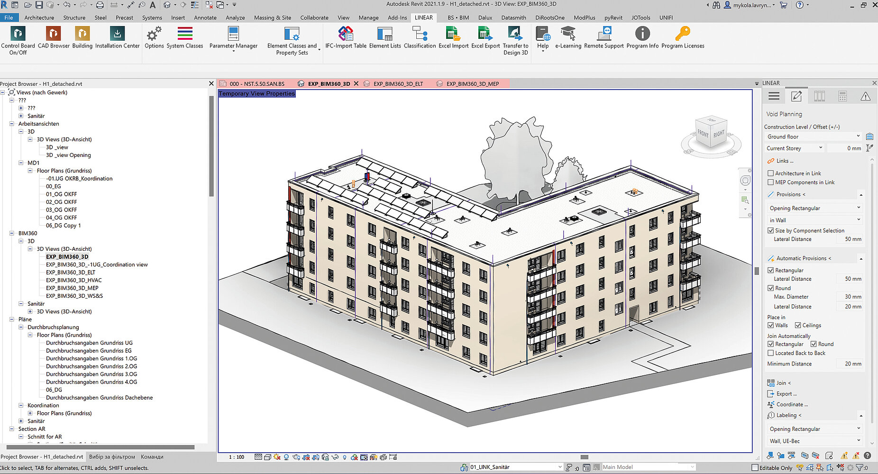The height and width of the screenshot is (474, 878).
Task: Click the Excel Export icon
Action: 485,34
